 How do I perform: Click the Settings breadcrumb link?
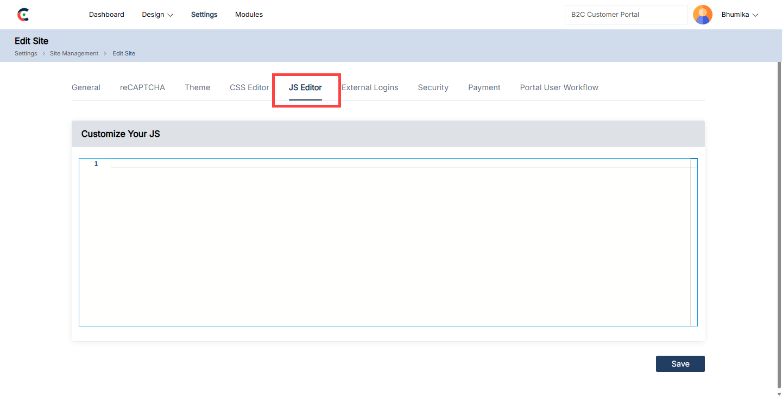click(x=26, y=53)
